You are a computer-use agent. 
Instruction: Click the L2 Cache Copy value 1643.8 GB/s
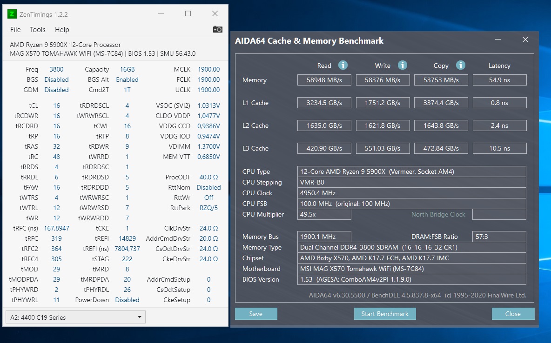[441, 125]
